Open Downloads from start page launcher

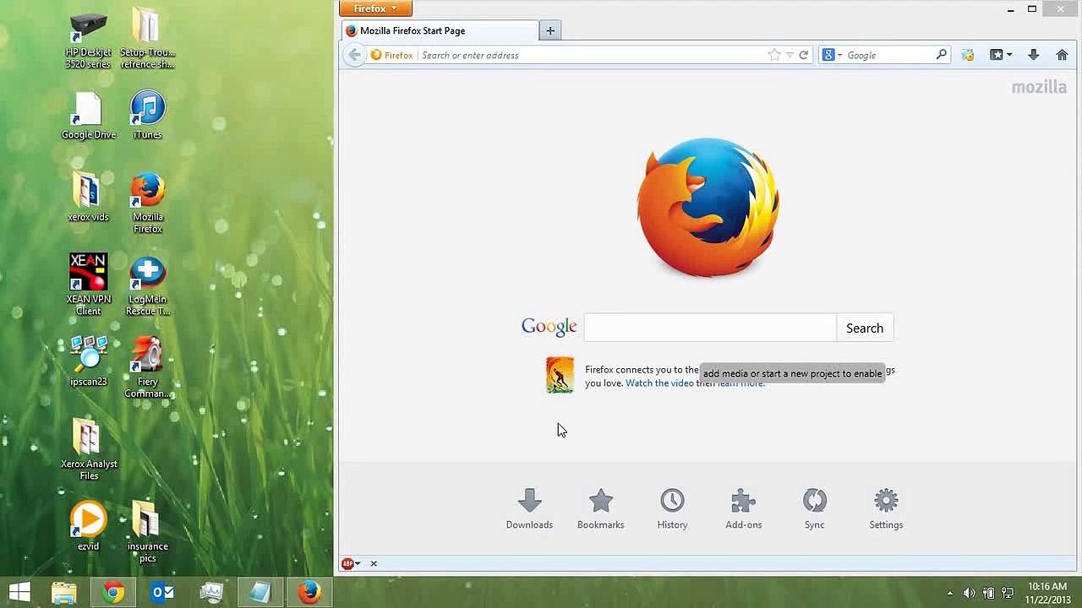tap(529, 508)
